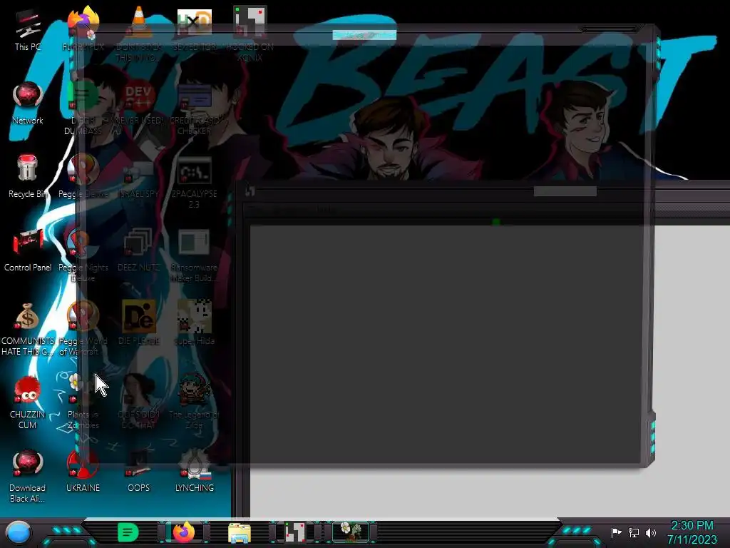
Task: Select the UKRAINE desktop shortcut
Action: pyautogui.click(x=83, y=471)
